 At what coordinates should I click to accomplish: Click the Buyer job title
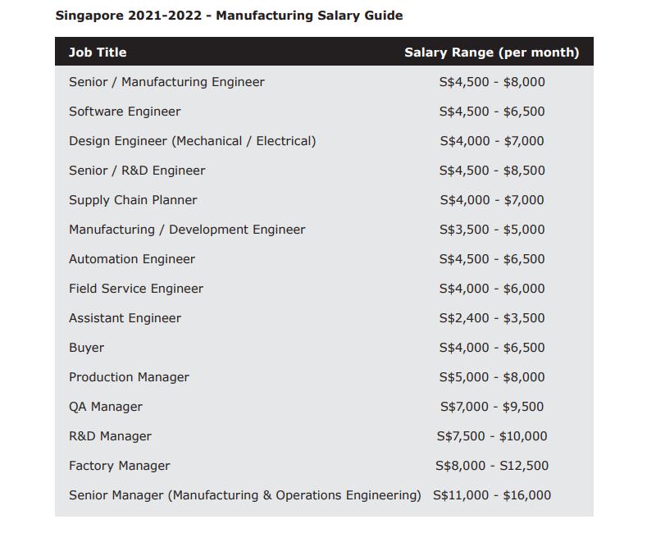[86, 348]
